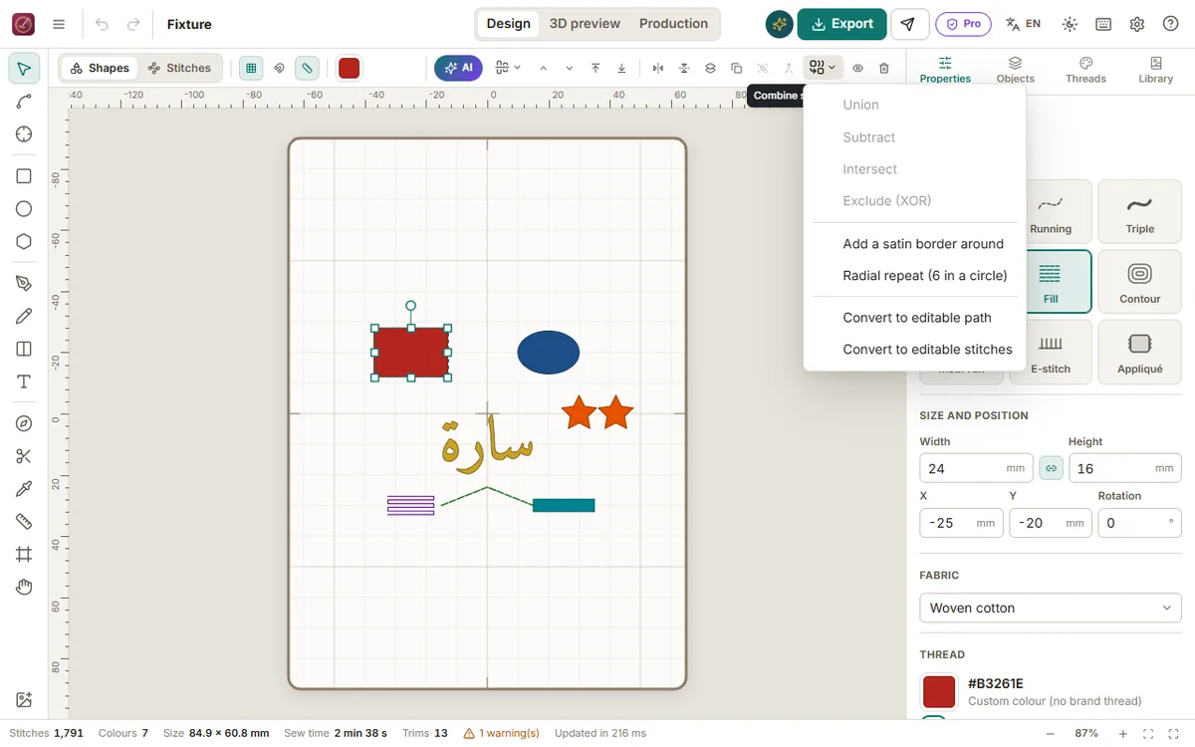
Task: Select the Contour stitch type
Action: 1140,281
